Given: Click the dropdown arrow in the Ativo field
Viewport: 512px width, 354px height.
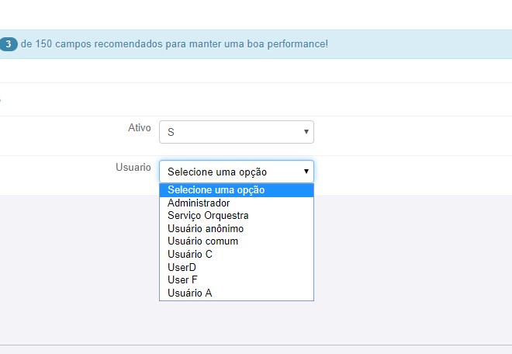Looking at the screenshot, I should [x=306, y=132].
